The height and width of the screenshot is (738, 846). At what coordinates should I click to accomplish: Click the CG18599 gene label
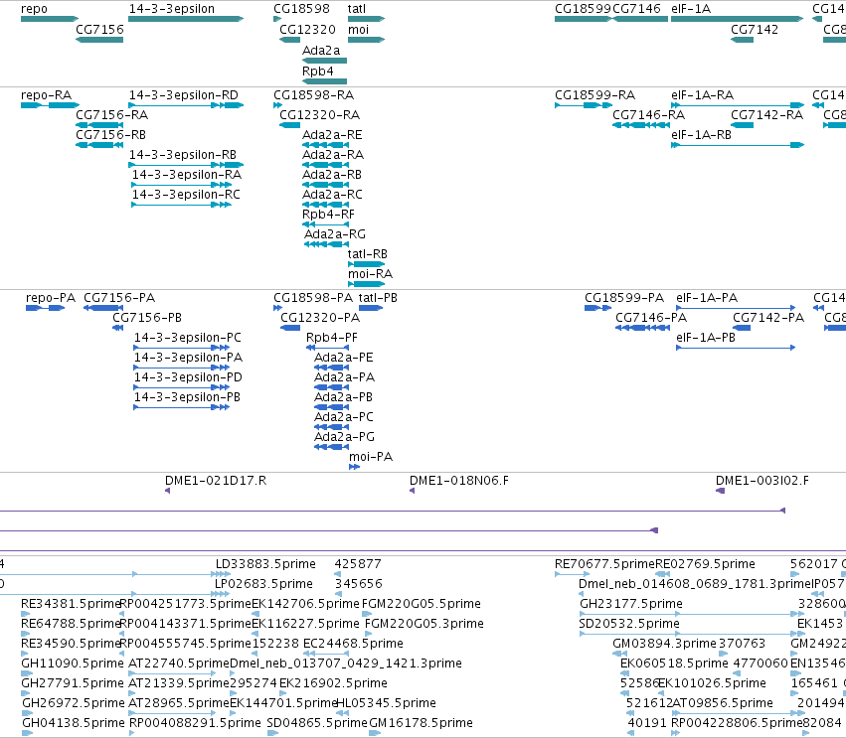click(583, 9)
